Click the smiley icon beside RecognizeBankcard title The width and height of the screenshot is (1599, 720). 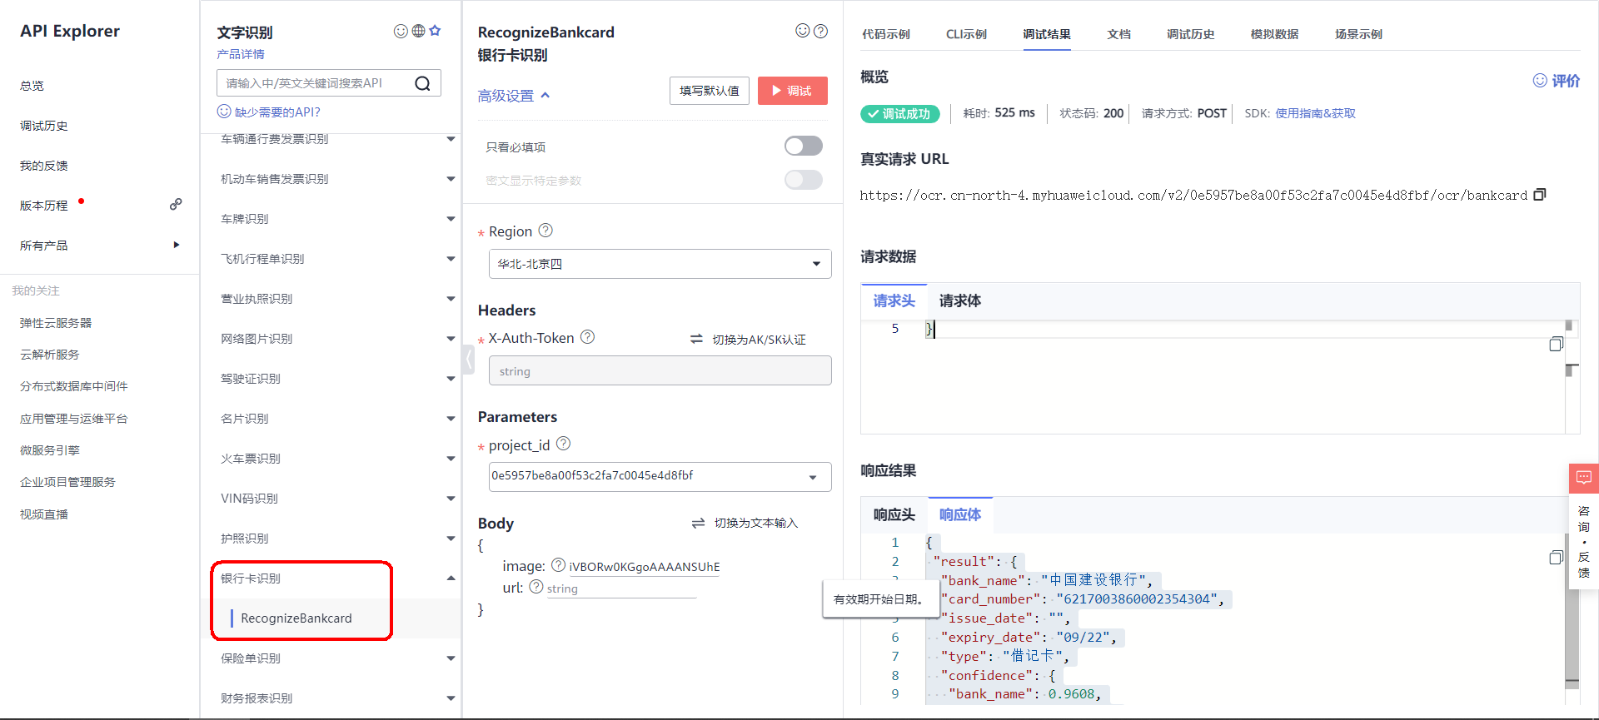click(x=803, y=31)
